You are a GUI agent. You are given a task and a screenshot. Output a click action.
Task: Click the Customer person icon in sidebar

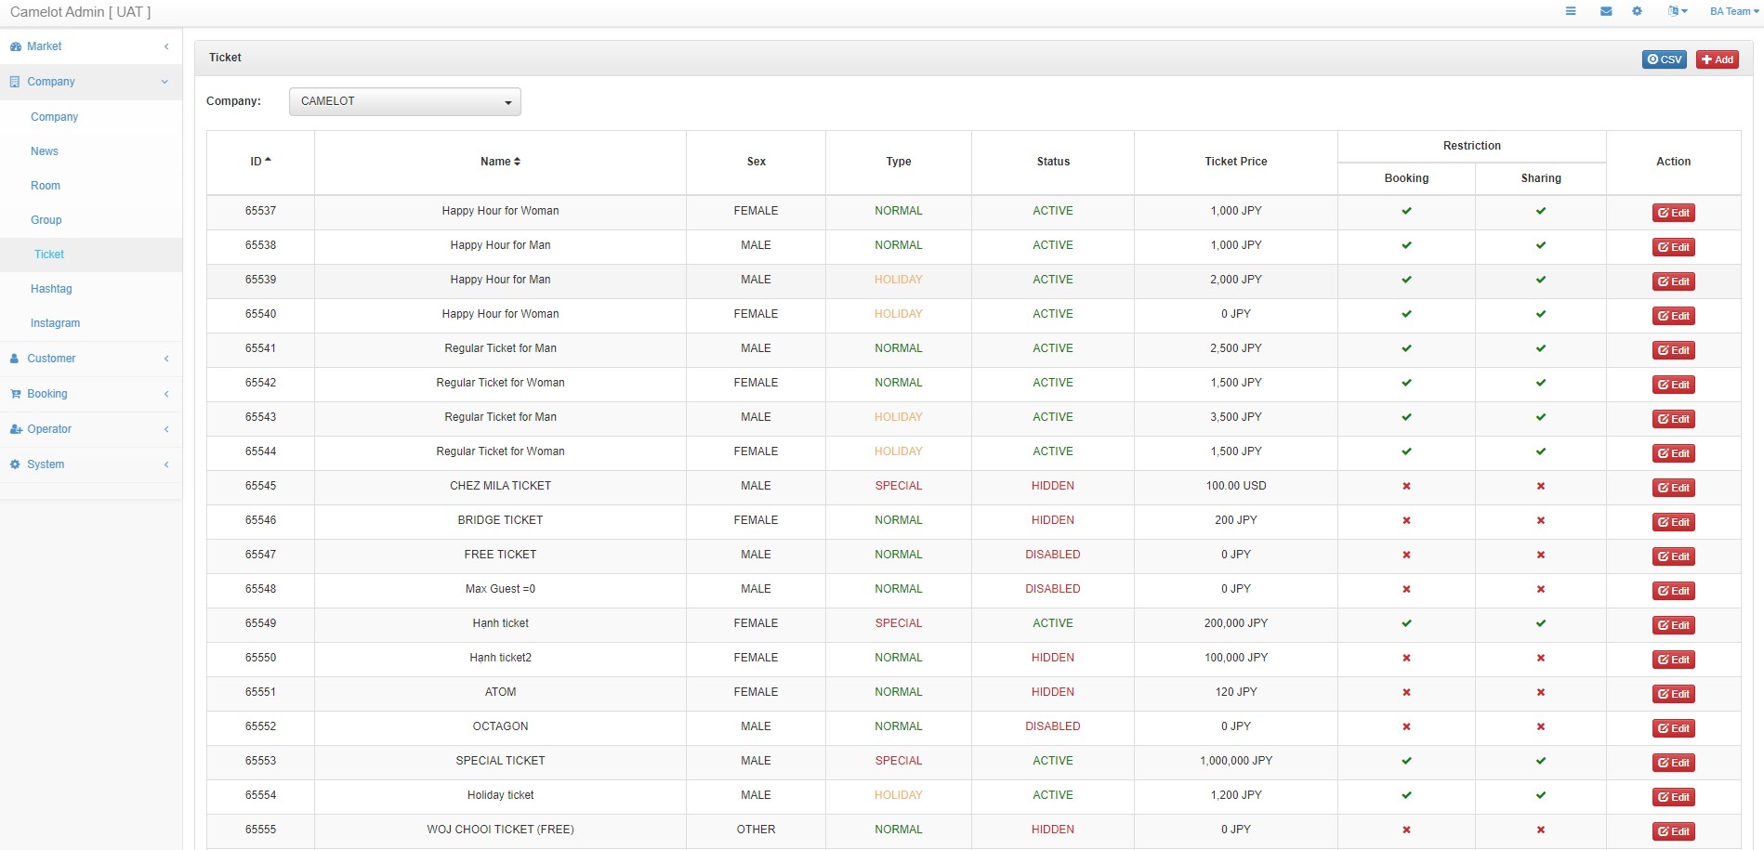[15, 359]
